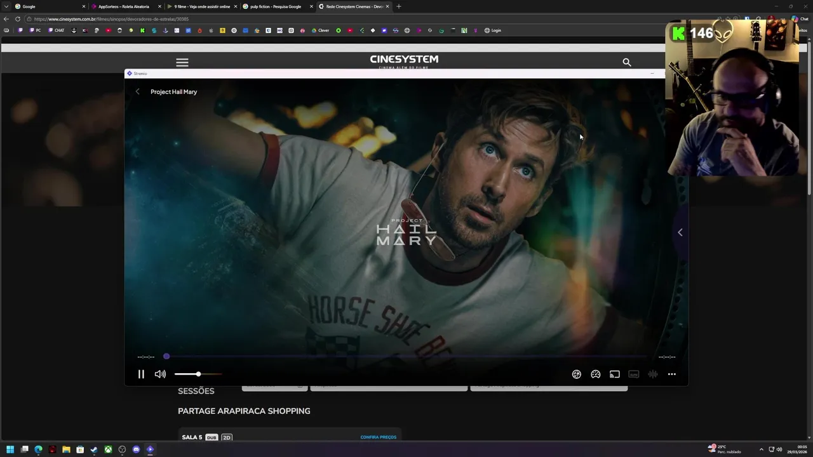The image size is (813, 457).
Task: Click the Cinesystem logo
Action: (404, 62)
